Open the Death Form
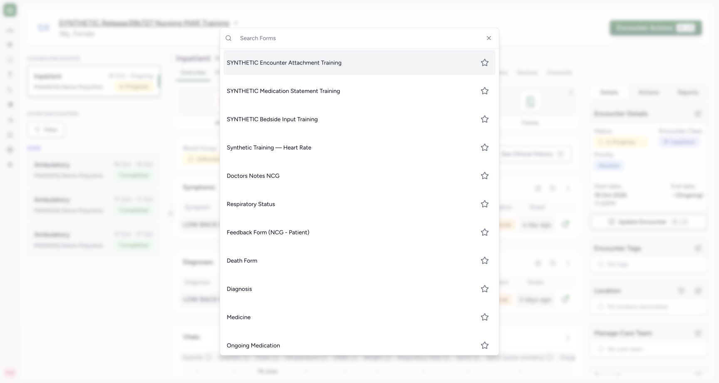The image size is (719, 383). (359, 261)
